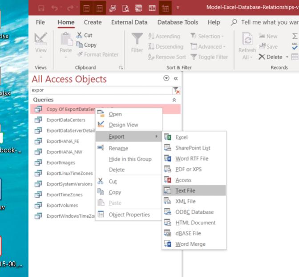The image size is (299, 277).
Task: Open the File tab
Action: pos(40,22)
